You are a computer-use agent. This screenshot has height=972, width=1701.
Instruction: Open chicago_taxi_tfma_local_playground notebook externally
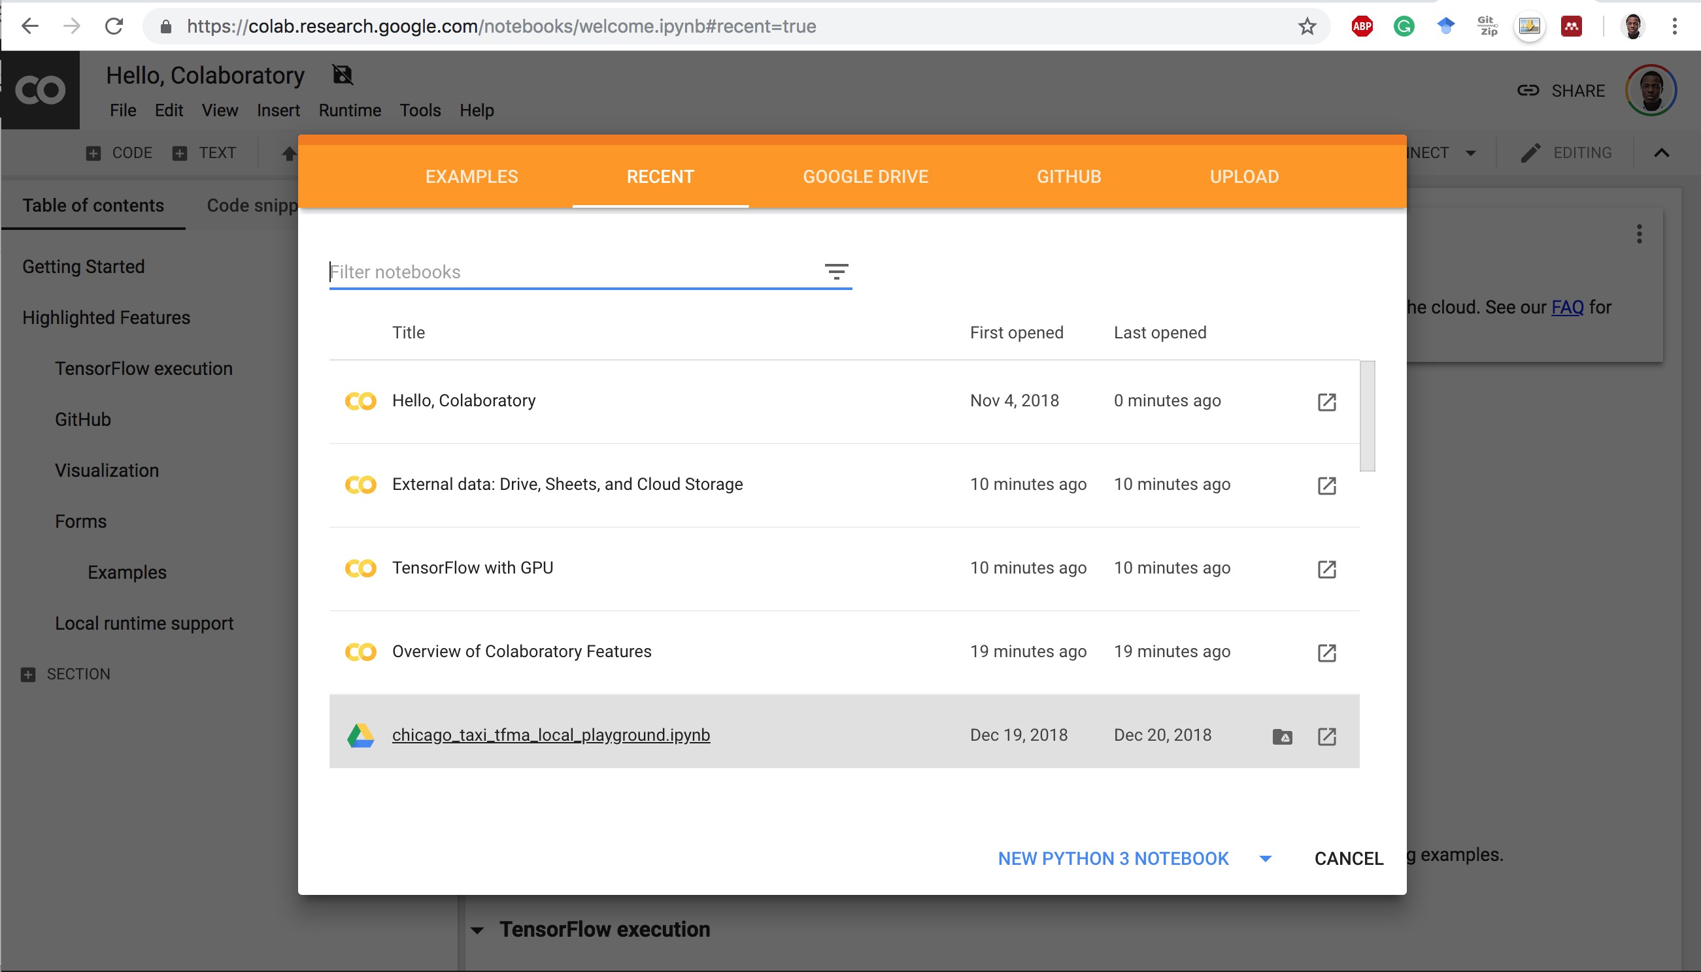pos(1326,736)
